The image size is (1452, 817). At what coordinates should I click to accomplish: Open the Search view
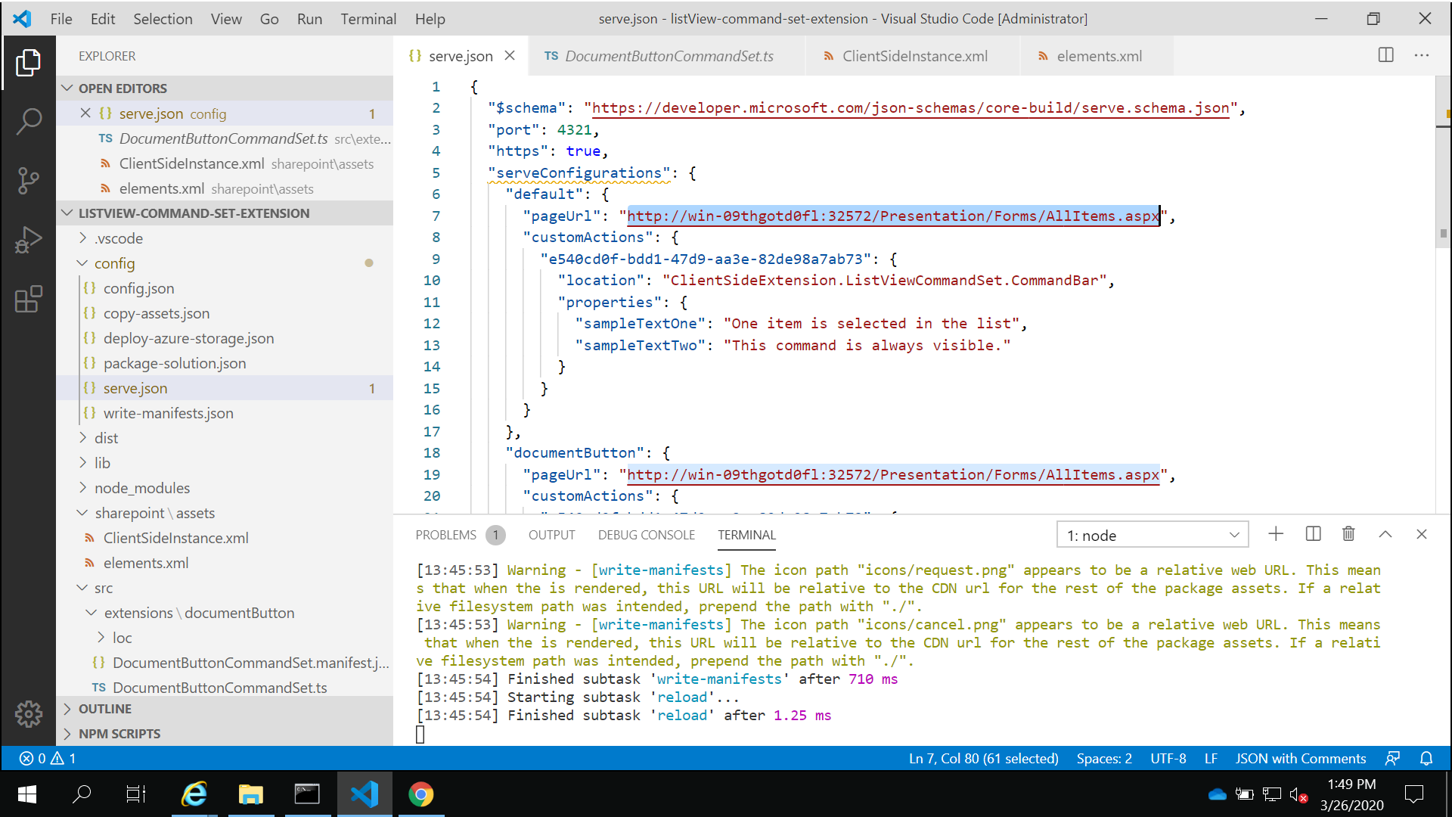click(x=29, y=120)
